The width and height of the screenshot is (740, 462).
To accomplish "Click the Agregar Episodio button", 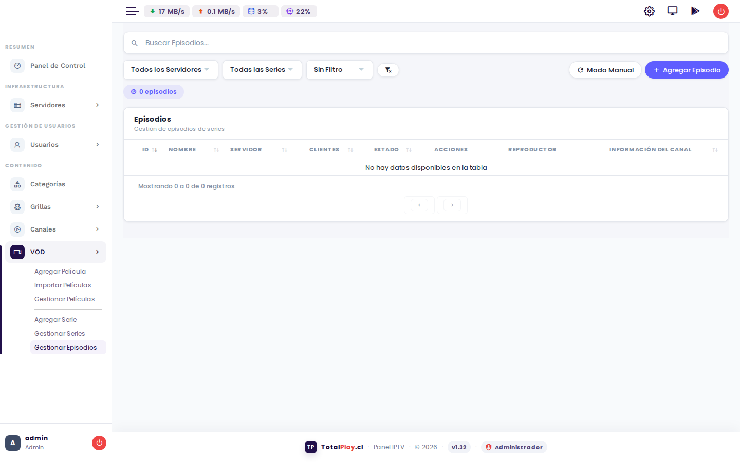I will coord(687,70).
